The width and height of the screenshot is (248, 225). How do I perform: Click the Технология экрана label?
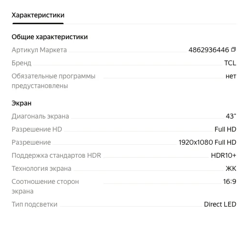[x=42, y=168]
